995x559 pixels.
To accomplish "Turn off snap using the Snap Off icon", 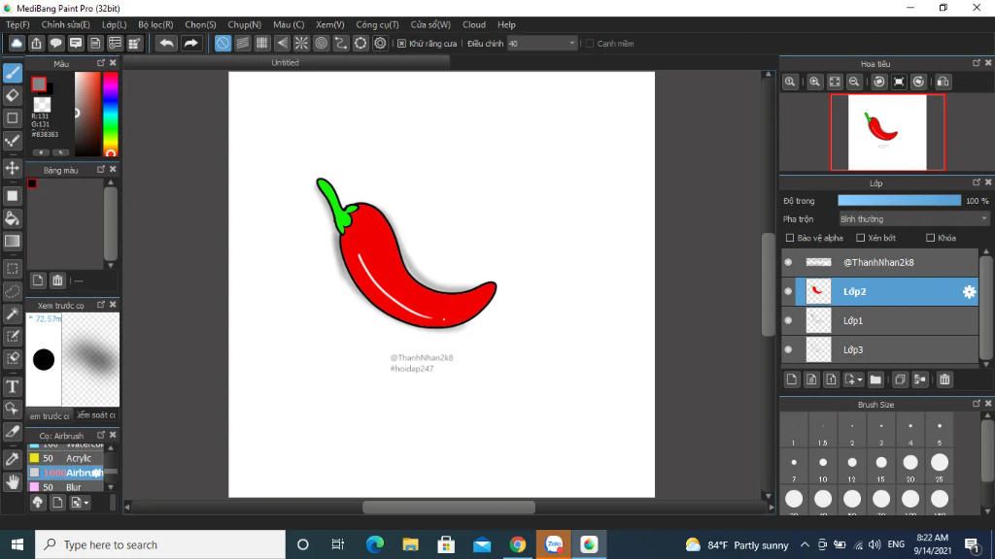I will click(x=223, y=43).
